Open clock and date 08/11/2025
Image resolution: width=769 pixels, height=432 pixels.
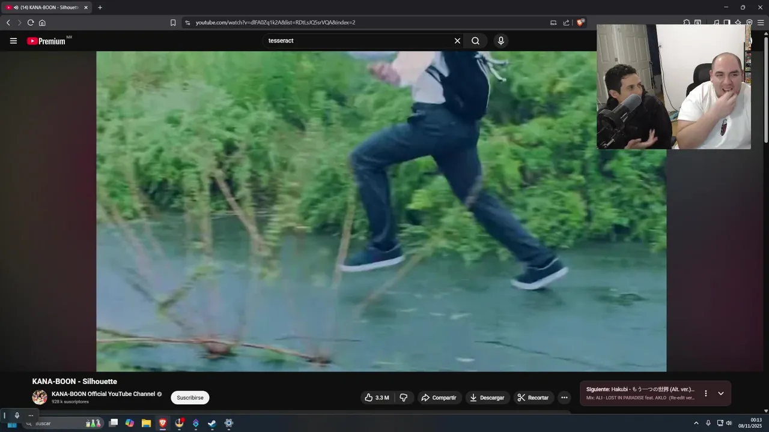(x=750, y=423)
